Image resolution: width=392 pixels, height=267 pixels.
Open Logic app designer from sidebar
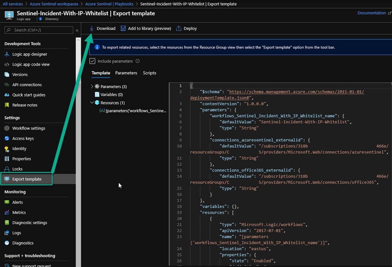(30, 54)
